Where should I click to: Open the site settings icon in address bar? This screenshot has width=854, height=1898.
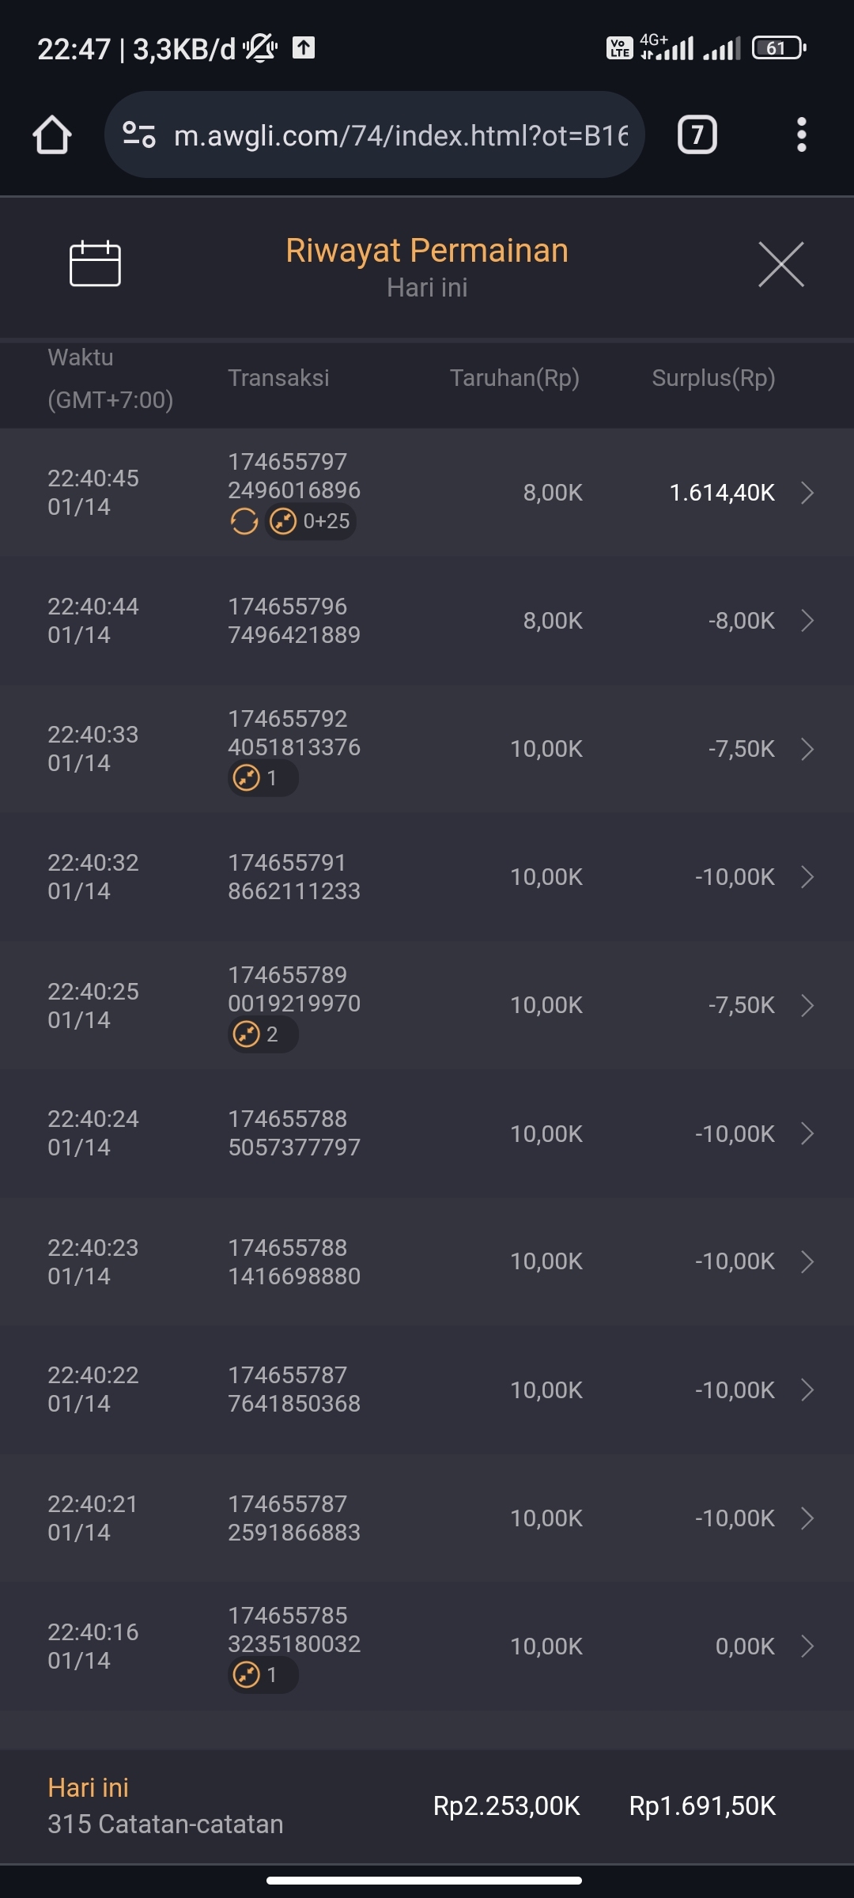(139, 135)
